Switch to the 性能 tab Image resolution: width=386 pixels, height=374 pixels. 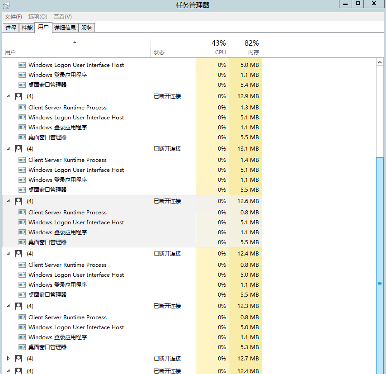pos(27,28)
